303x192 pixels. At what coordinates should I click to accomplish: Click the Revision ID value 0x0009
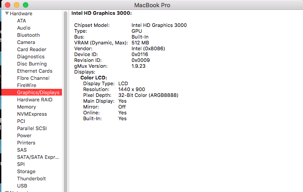pos(141,60)
